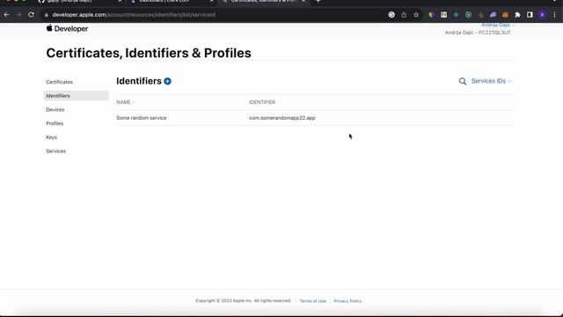Bookmark this page with the star icon
This screenshot has width=563, height=317.
click(416, 15)
